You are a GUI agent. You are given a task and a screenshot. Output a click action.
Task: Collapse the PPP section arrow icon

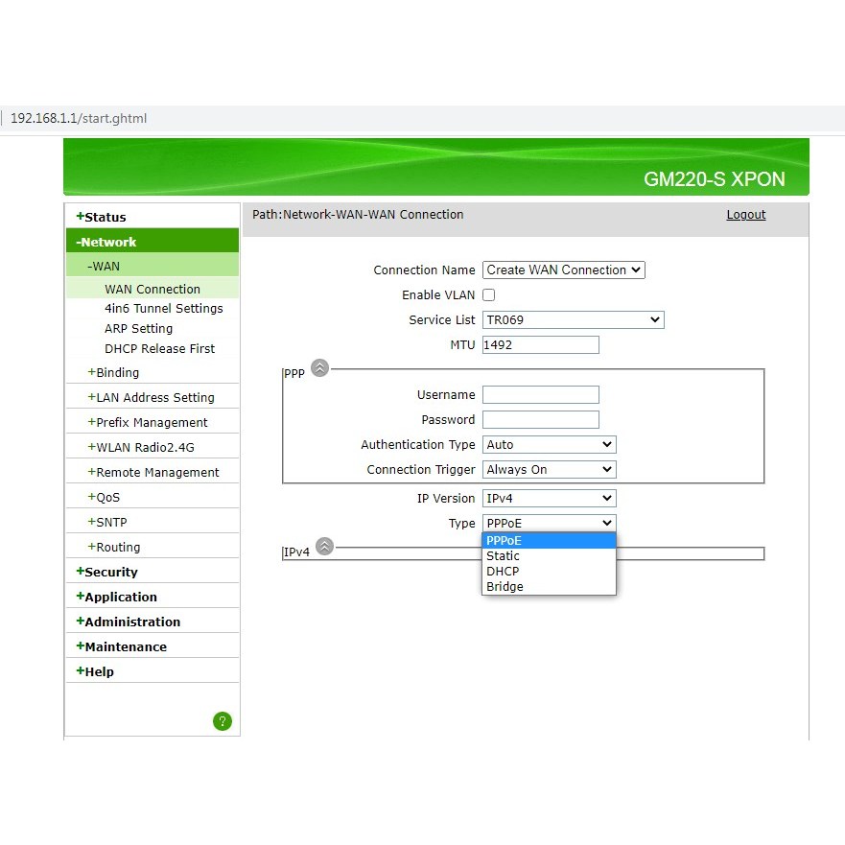coord(319,368)
